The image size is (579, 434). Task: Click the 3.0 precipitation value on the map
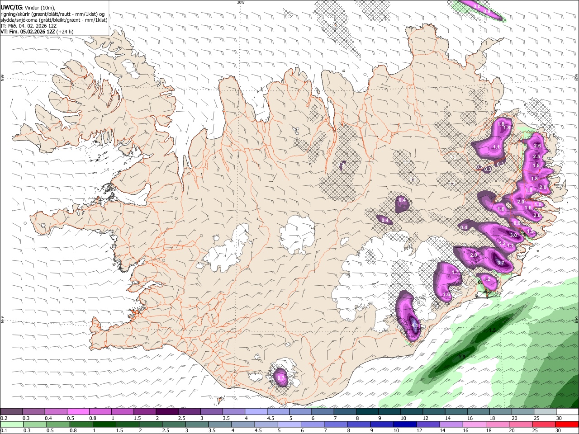(x=513, y=236)
